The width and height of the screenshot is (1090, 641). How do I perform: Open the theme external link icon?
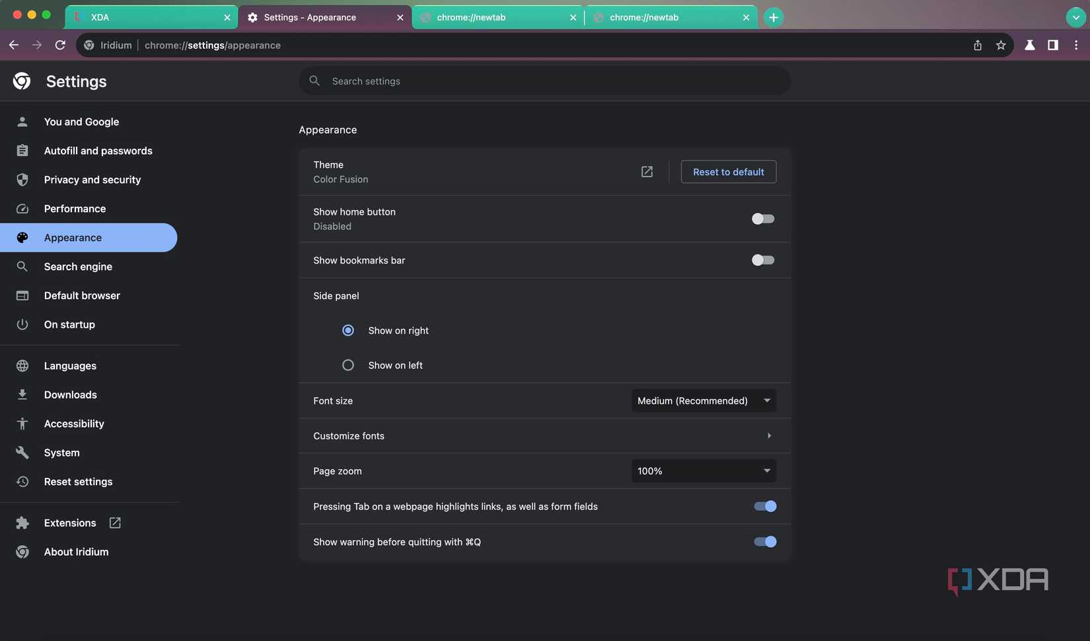coord(647,172)
